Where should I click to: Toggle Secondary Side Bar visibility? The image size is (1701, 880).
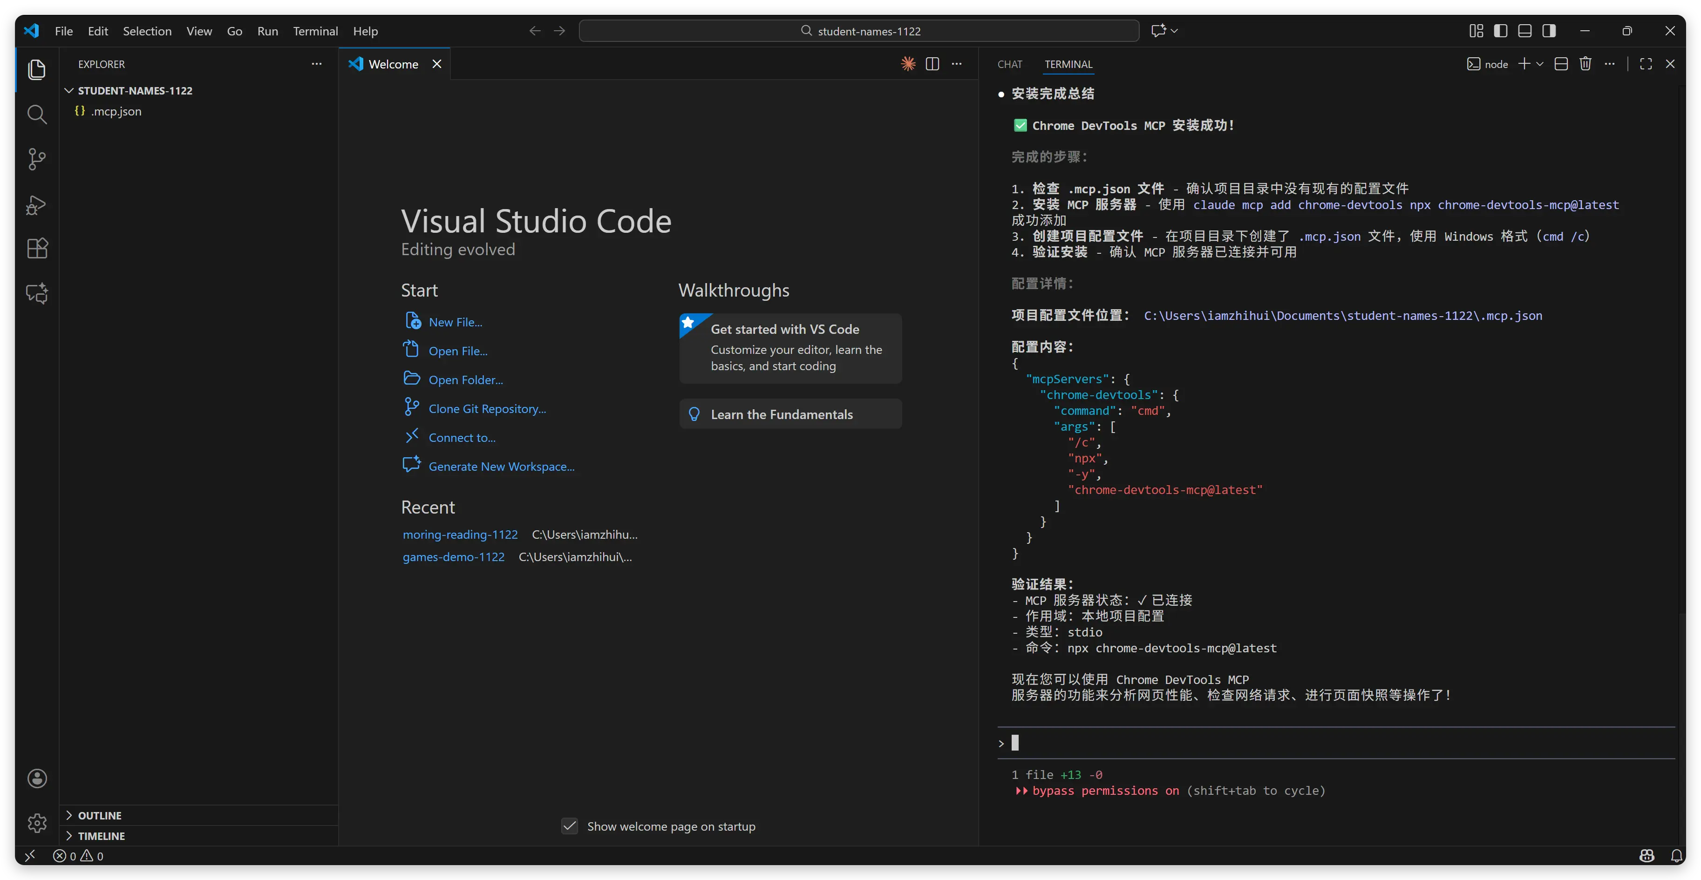1549,31
